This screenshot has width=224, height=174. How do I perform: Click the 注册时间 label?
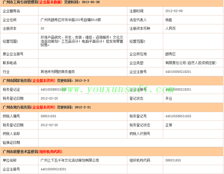tap(136, 11)
